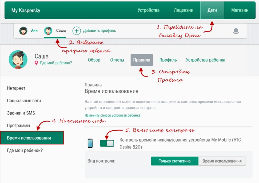The height and width of the screenshot is (183, 259).
Task: Open the Лицензии top menu
Action: click(x=184, y=10)
